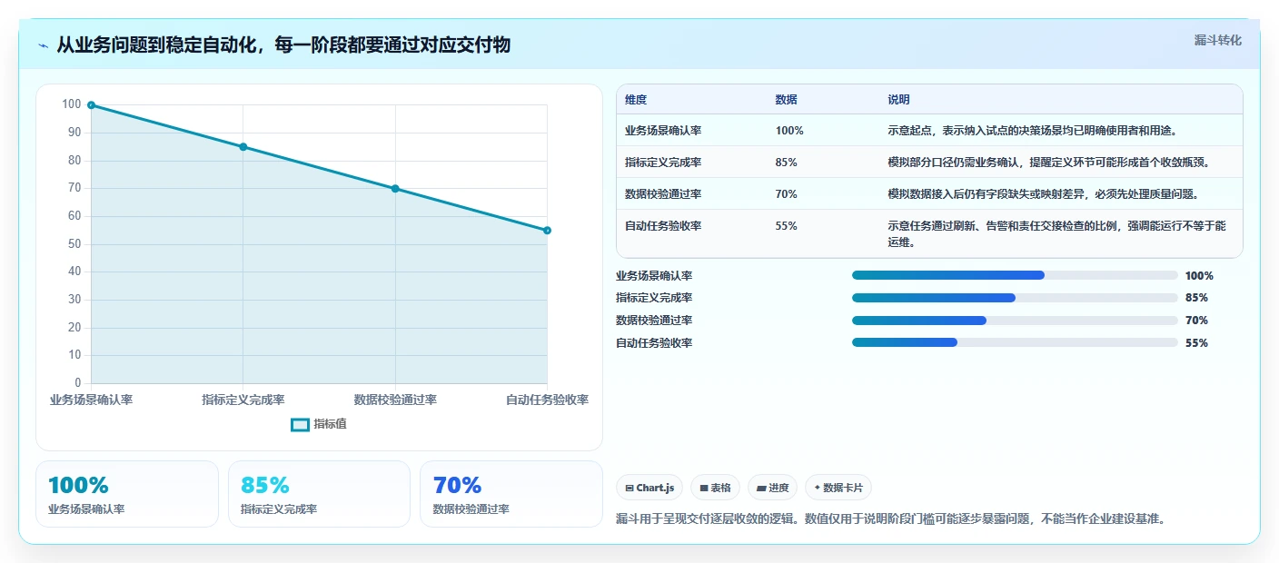Toggle the 指标值 legend color box
Viewport: 1279px width, 563px height.
tap(300, 424)
